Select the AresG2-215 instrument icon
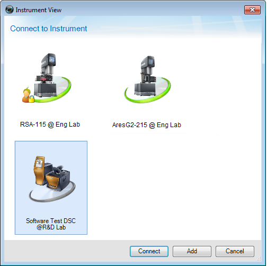Viewport: 267px width, 266px height. coord(148,79)
